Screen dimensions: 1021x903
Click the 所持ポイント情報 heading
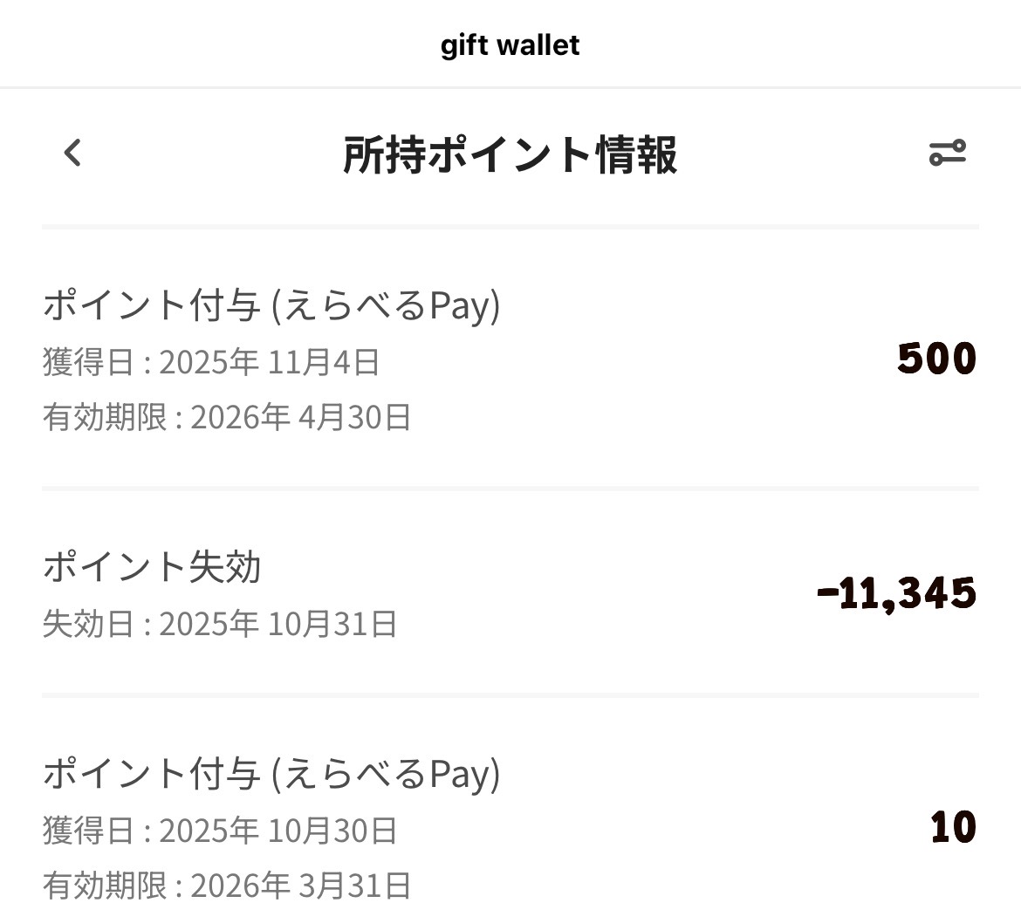[x=510, y=155]
